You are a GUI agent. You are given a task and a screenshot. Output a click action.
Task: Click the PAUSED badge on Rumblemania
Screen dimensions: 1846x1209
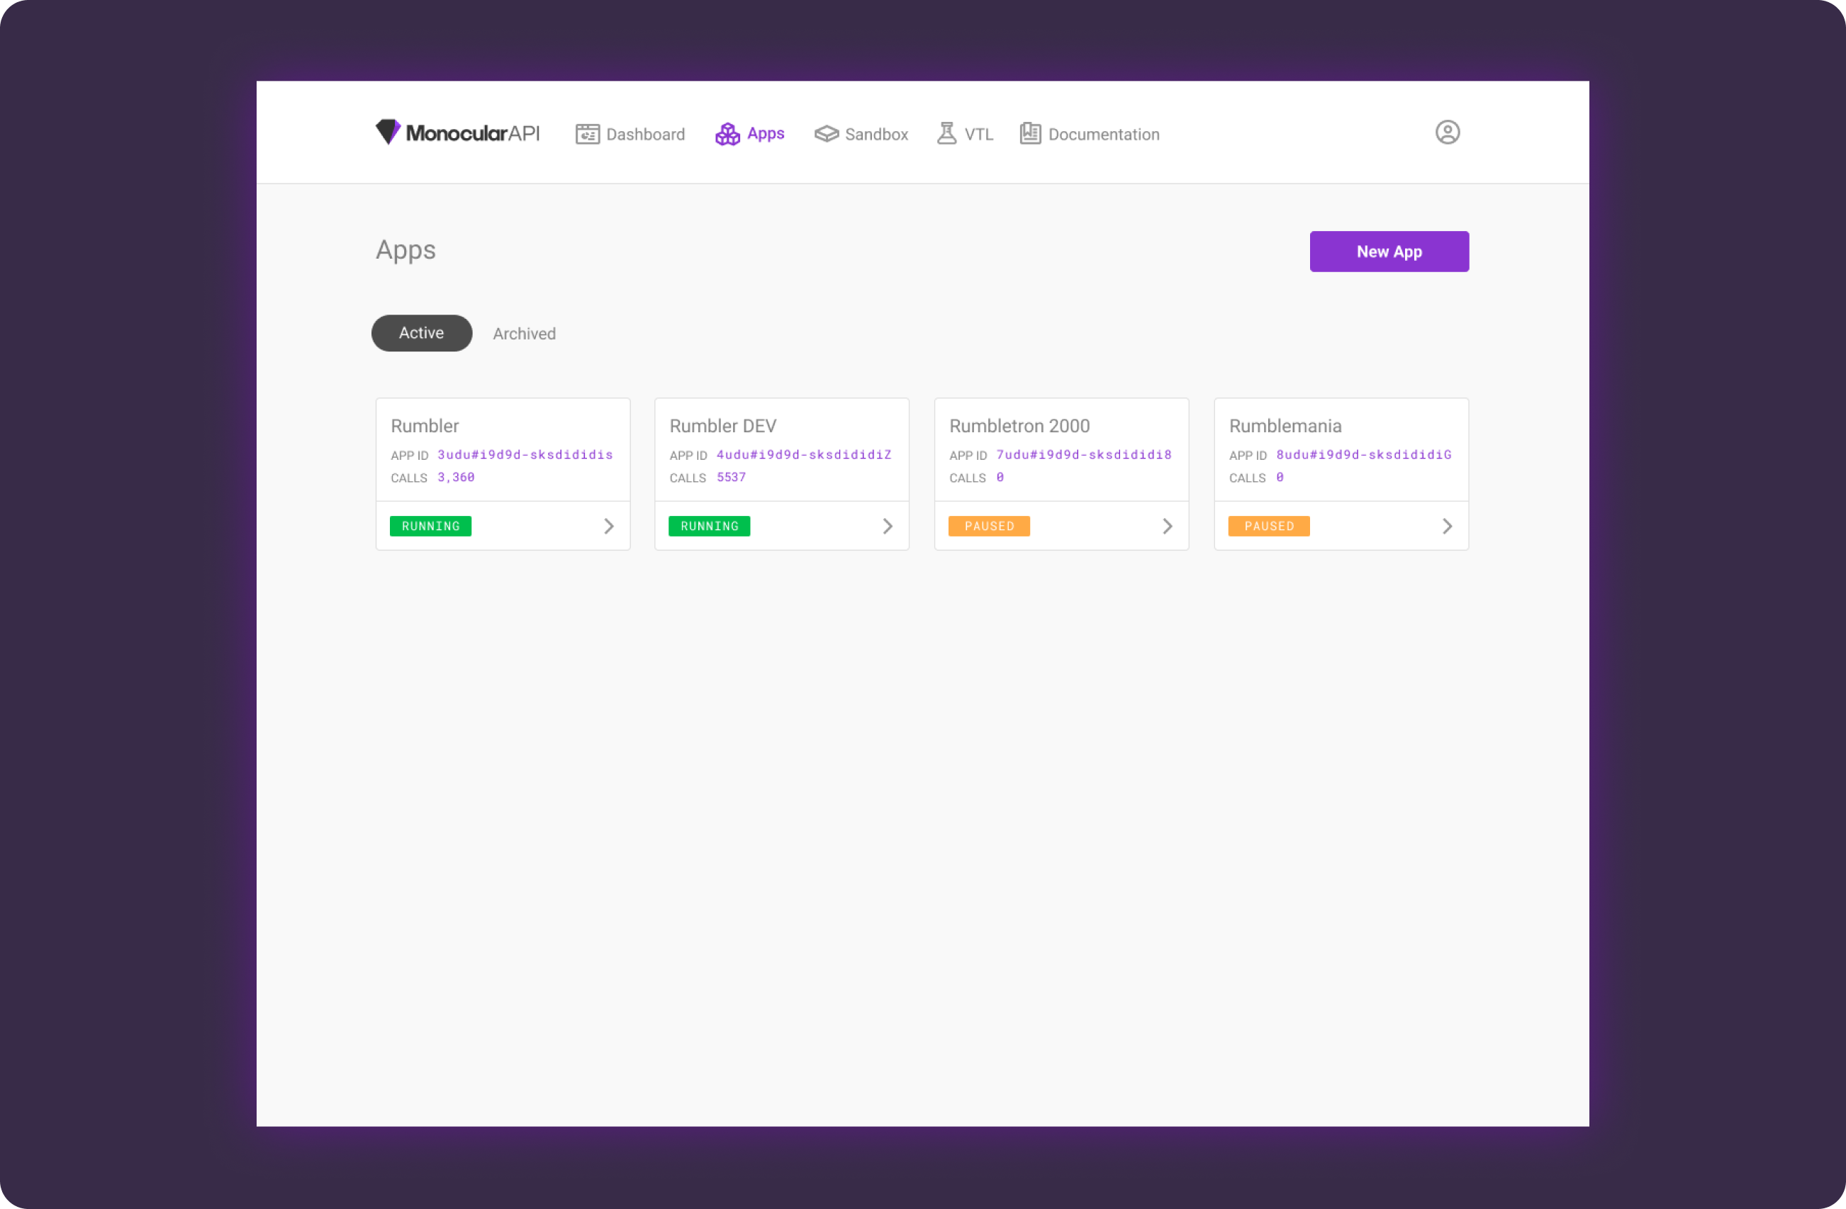[x=1269, y=527]
